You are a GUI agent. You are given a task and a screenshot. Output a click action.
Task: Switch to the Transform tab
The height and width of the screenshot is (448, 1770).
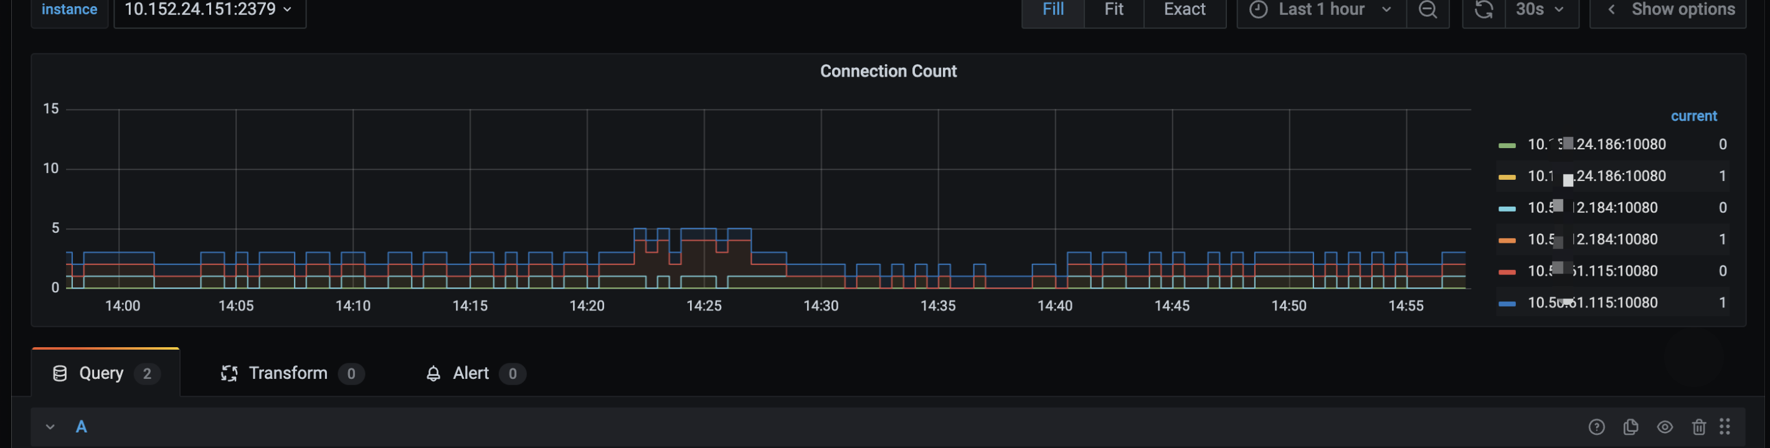[x=292, y=373]
